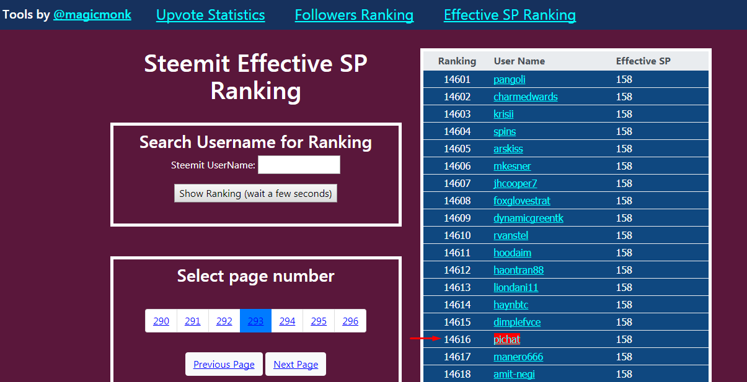Select page number 292
Screen dimensions: 747x382
(224, 321)
